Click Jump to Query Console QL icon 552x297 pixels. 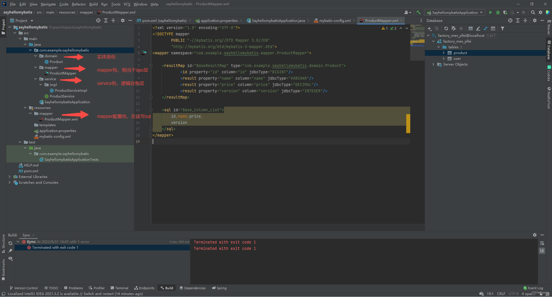coord(493,28)
